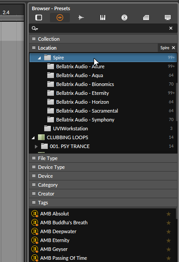Open the Files monitor tab icon
The image size is (179, 262).
168,18
